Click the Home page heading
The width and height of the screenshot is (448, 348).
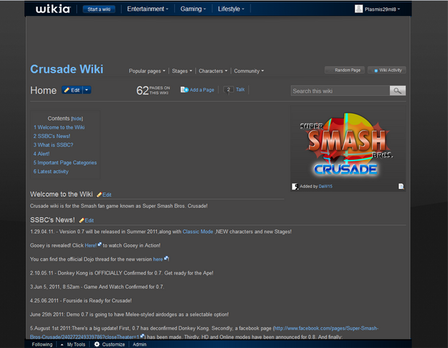[44, 90]
